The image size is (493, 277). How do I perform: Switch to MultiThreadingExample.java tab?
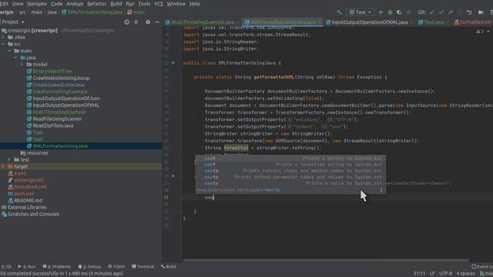pyautogui.click(x=203, y=22)
